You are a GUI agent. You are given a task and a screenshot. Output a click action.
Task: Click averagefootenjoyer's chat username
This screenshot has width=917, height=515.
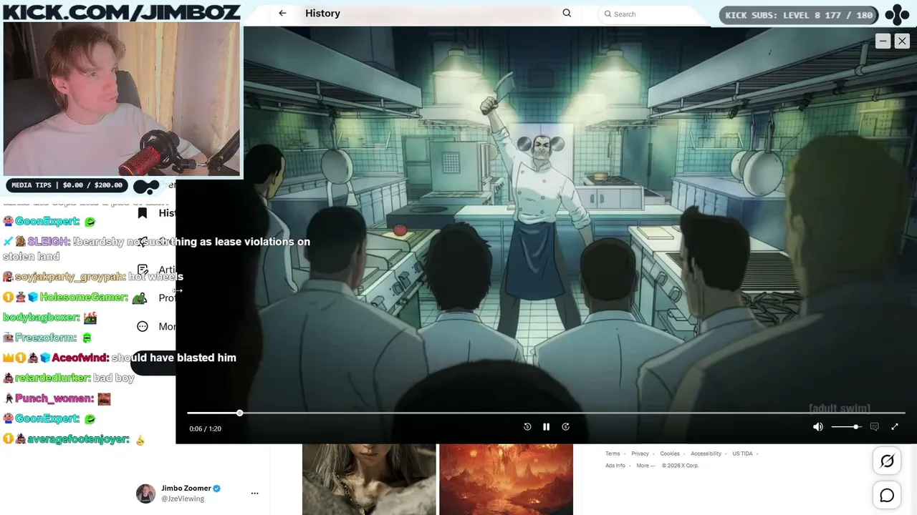coord(78,439)
